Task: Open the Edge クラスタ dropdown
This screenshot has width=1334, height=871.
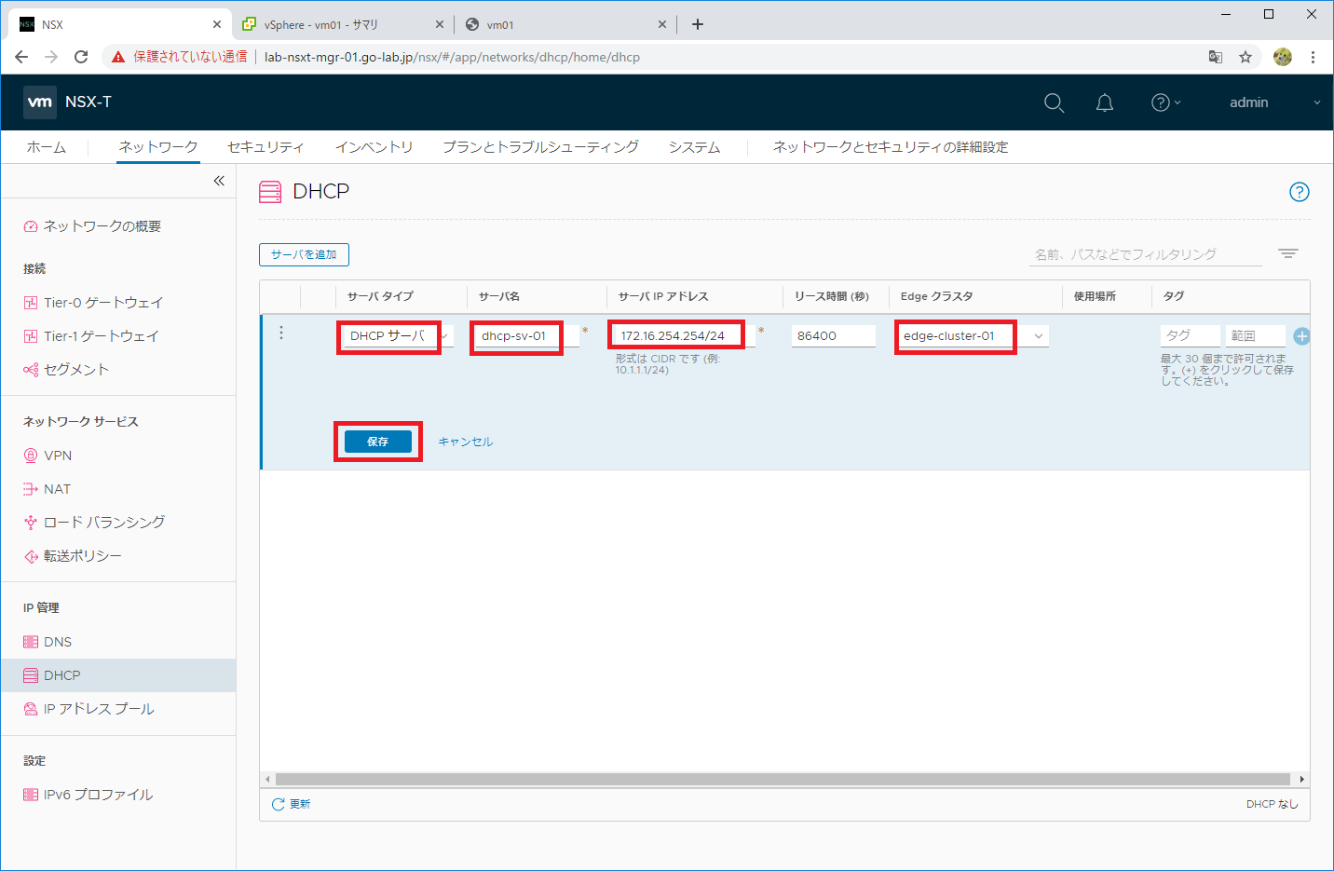Action: coord(973,336)
